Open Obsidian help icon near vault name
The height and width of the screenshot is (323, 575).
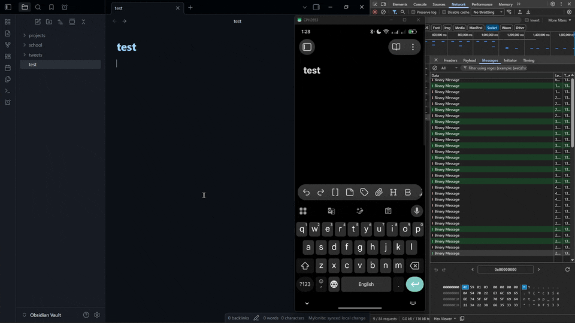[86, 315]
